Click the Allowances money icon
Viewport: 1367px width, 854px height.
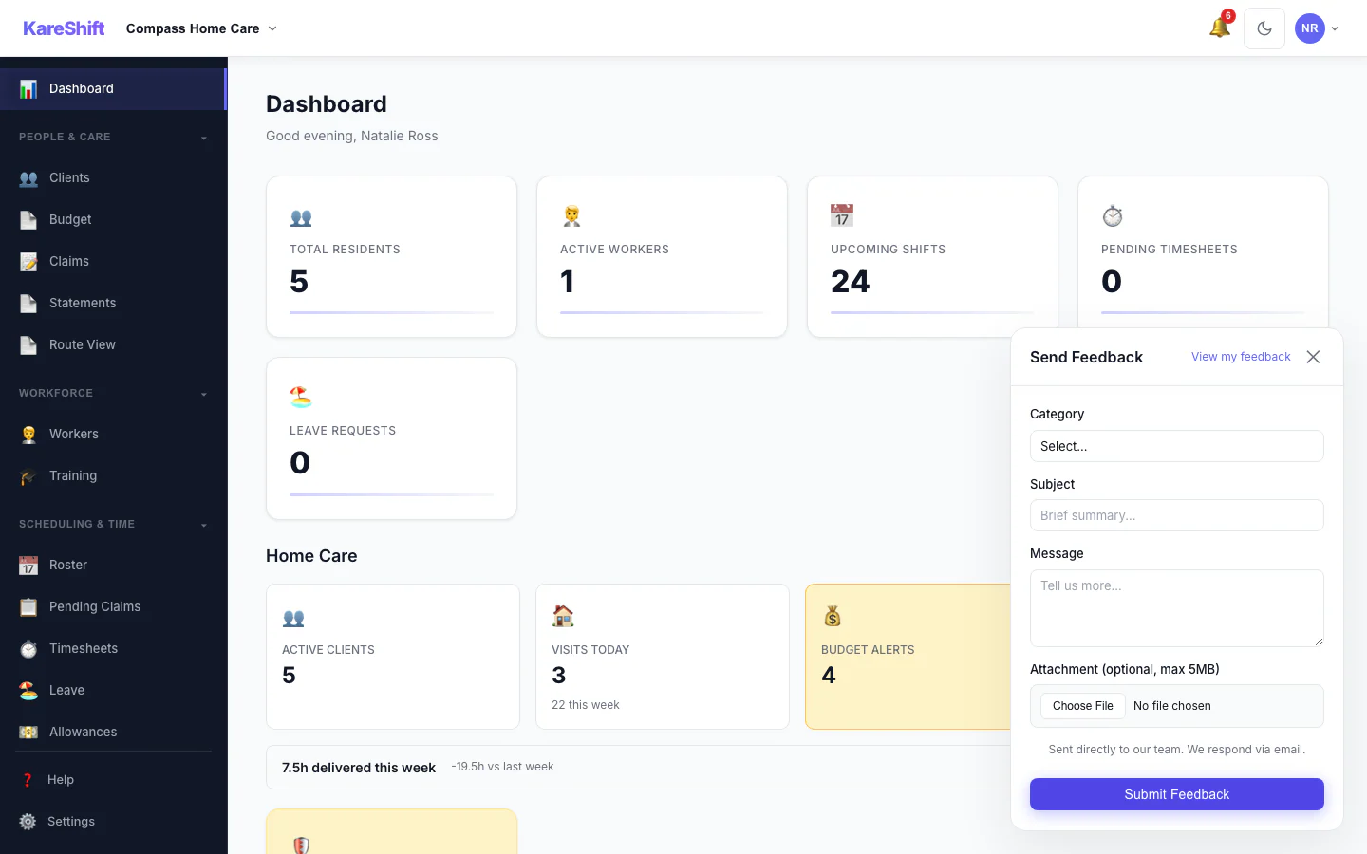pyautogui.click(x=28, y=733)
